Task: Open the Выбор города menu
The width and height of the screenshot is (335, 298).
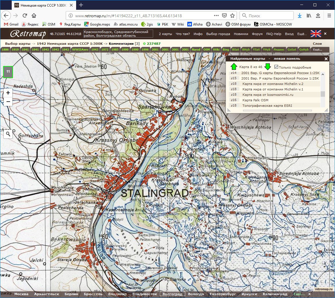Action: click(218, 34)
